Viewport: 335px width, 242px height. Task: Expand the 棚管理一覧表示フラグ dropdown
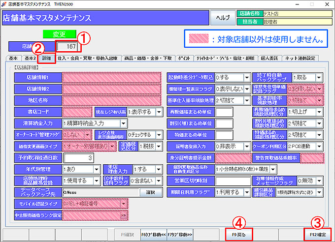coord(247,89)
